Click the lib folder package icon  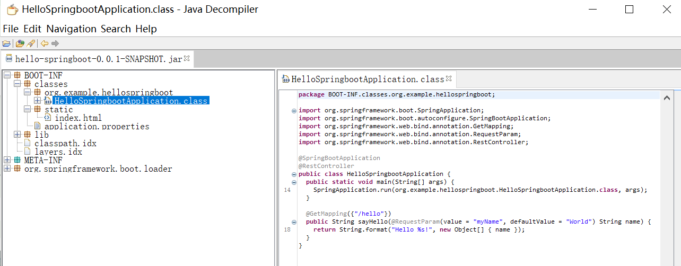coord(28,135)
